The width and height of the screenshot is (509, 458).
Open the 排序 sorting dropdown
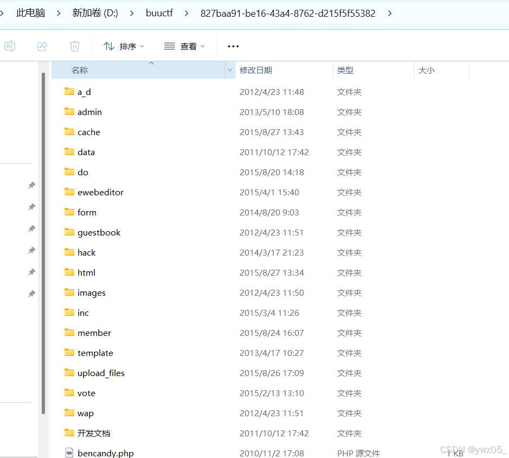click(124, 46)
